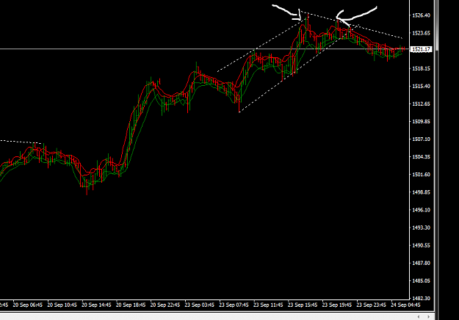Click the 20 Sep 06:45 time label
The height and width of the screenshot is (320, 459).
coord(28,305)
